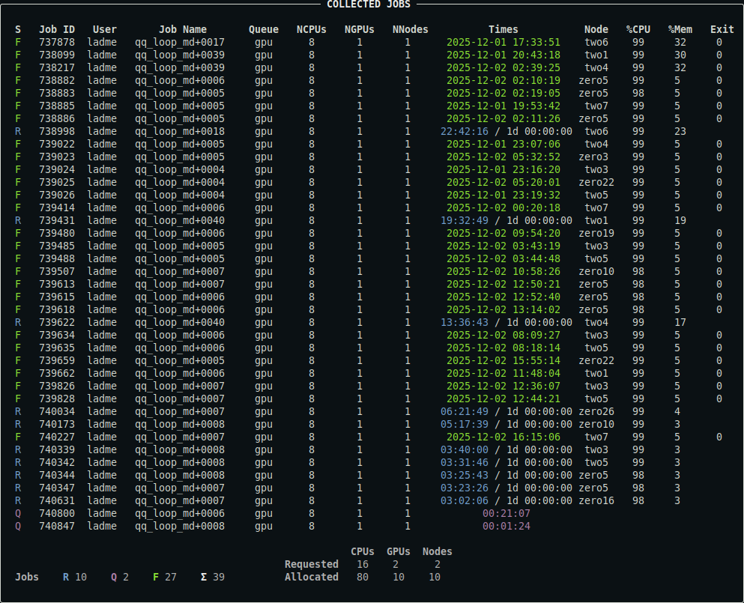This screenshot has height=603, width=744.
Task: Sort by the NGPUs column header
Action: coord(359,29)
